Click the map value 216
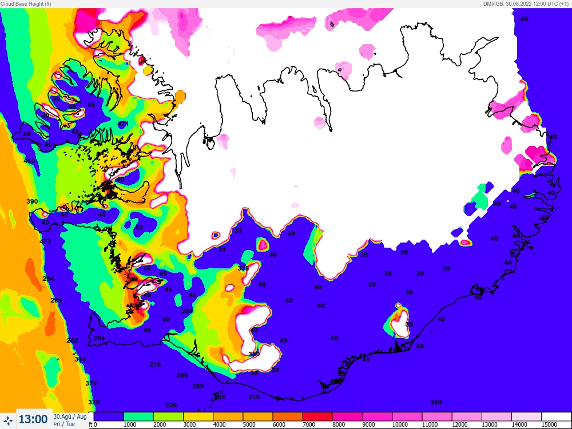This screenshot has width=572, height=429. point(155,364)
